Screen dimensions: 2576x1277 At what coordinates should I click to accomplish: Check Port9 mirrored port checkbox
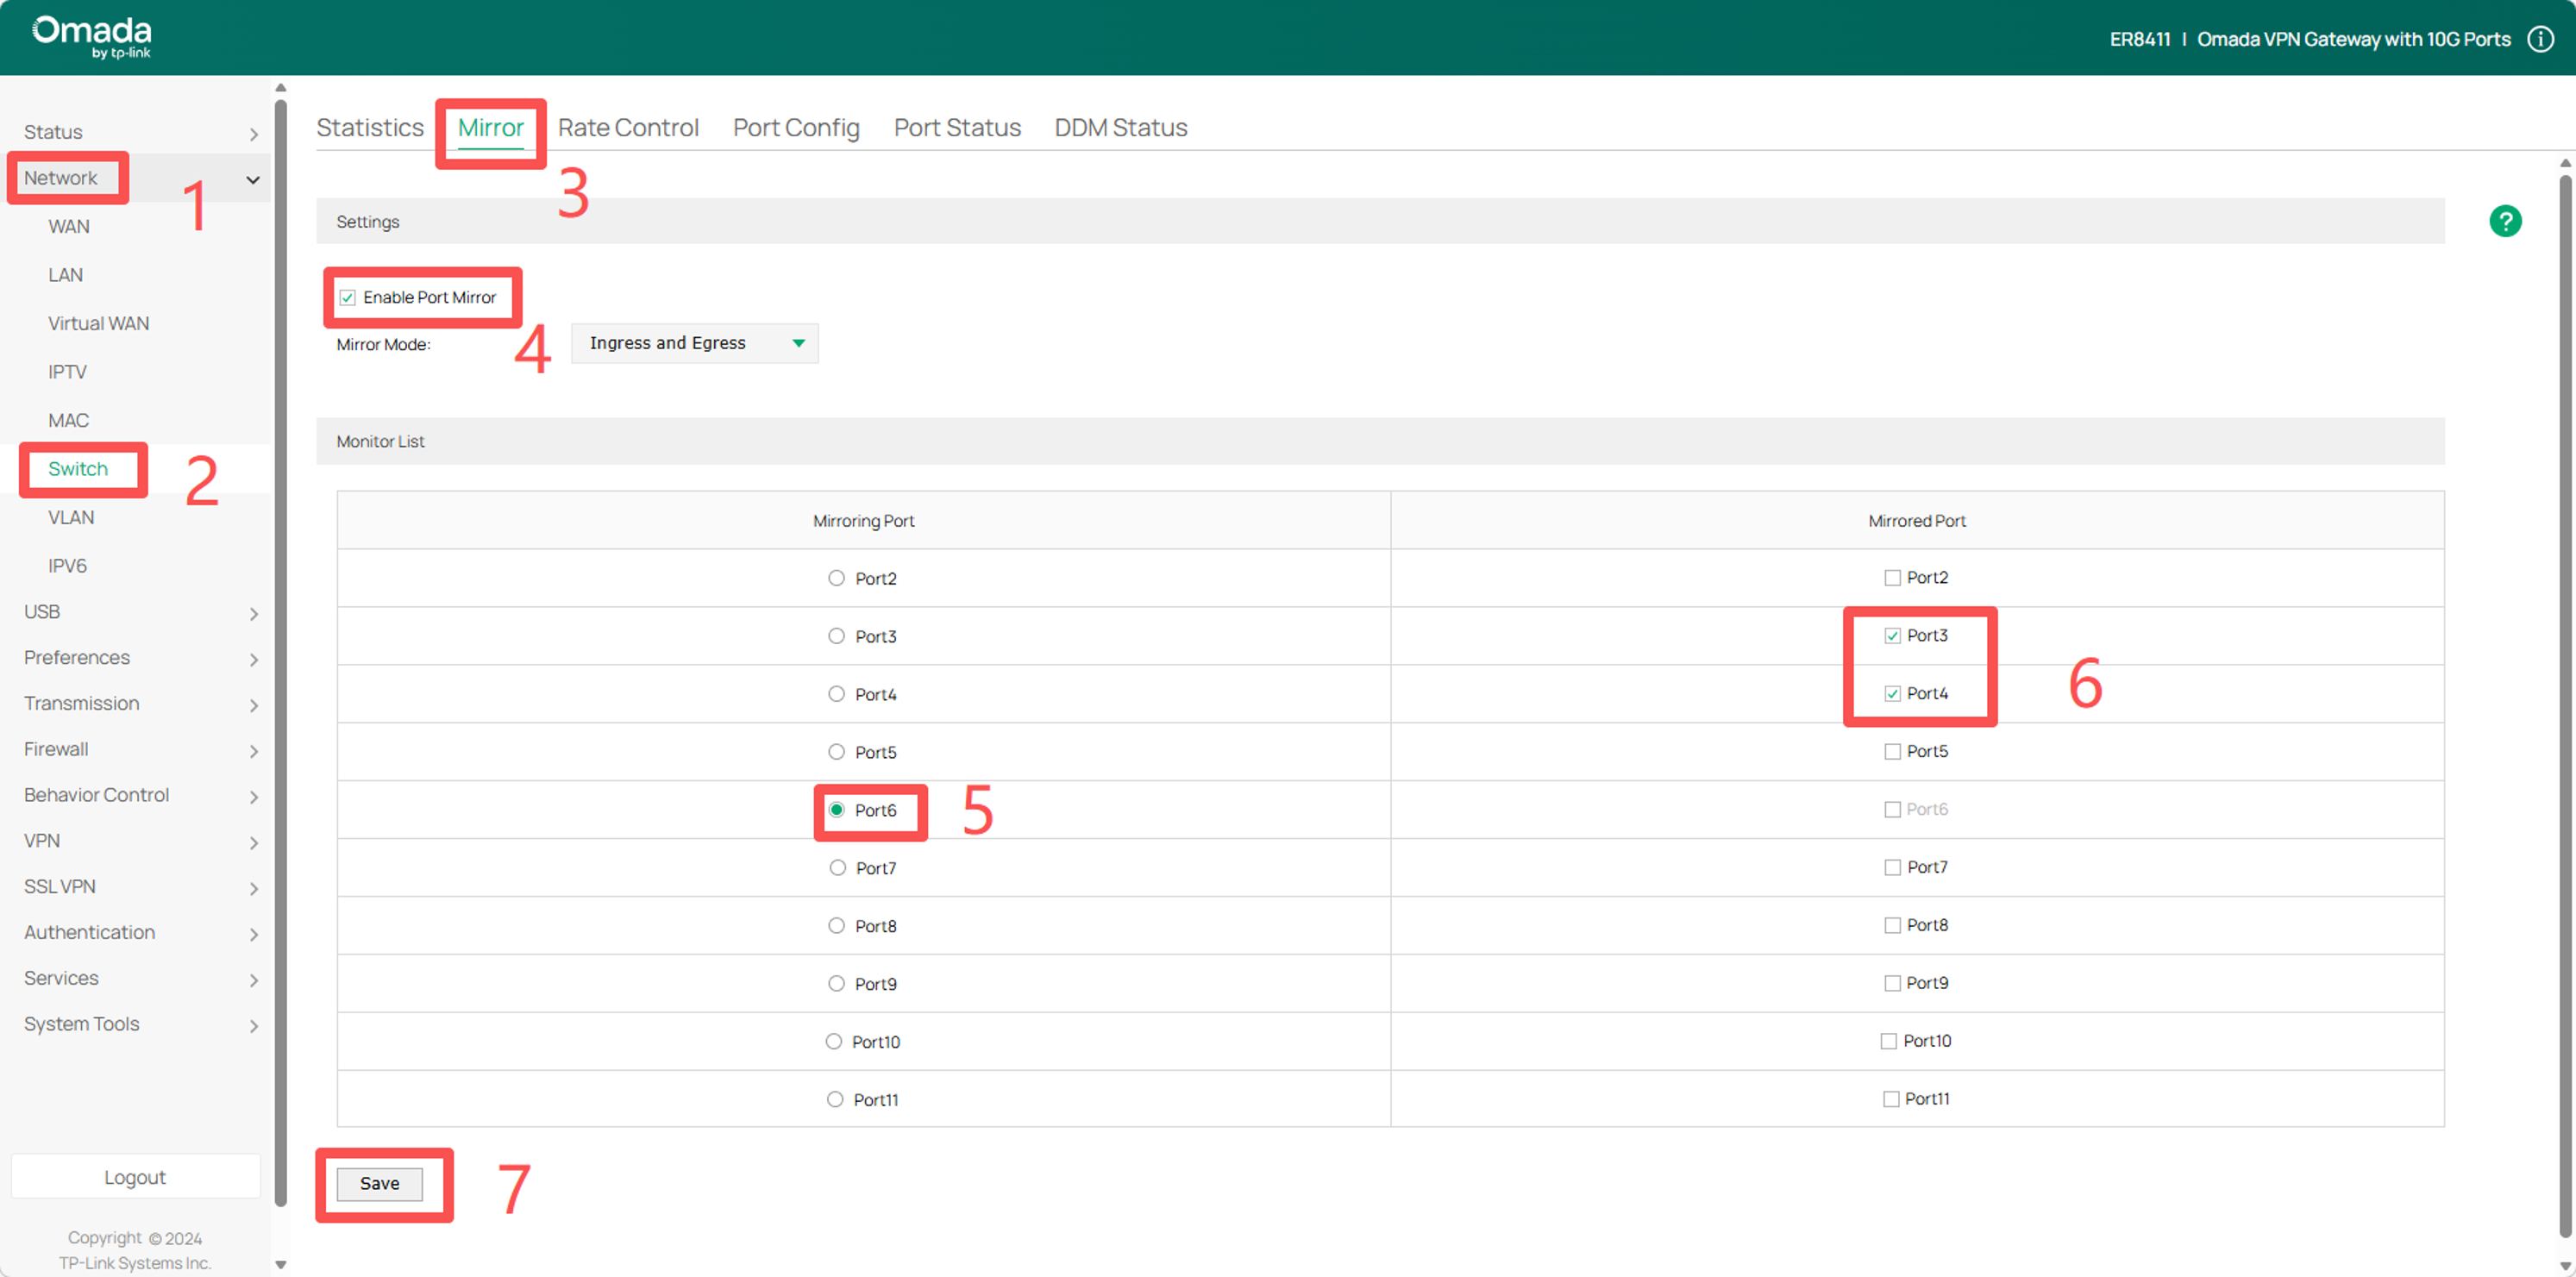pyautogui.click(x=1892, y=984)
